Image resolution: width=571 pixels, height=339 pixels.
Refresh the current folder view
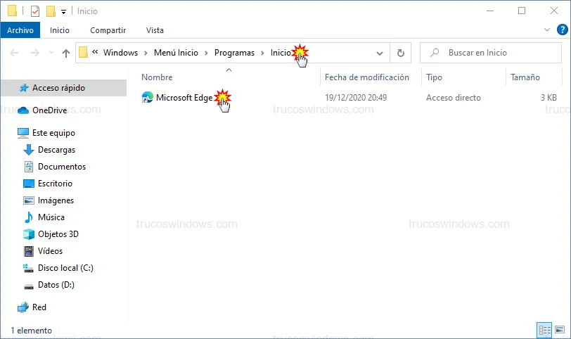click(400, 53)
